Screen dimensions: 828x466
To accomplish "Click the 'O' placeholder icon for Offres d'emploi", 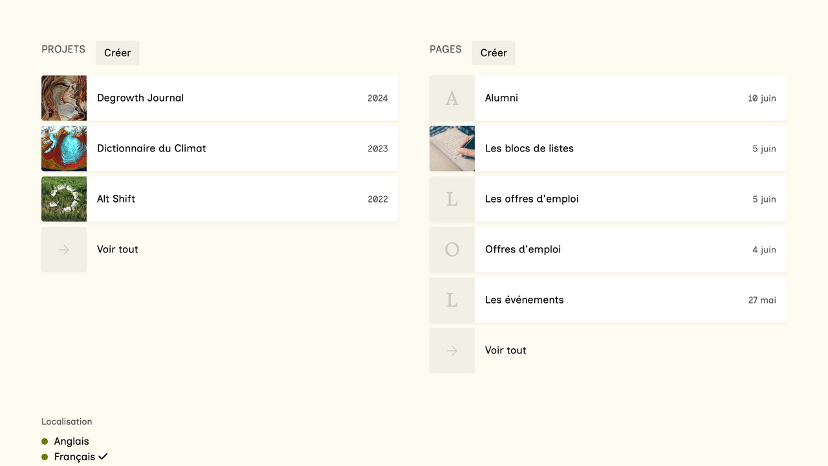I will tap(452, 249).
